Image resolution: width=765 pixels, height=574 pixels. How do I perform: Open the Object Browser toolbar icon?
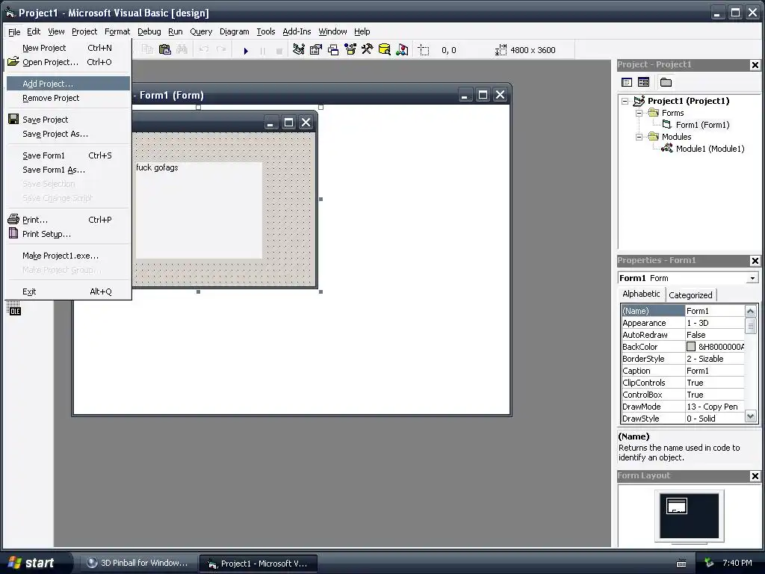[350, 50]
